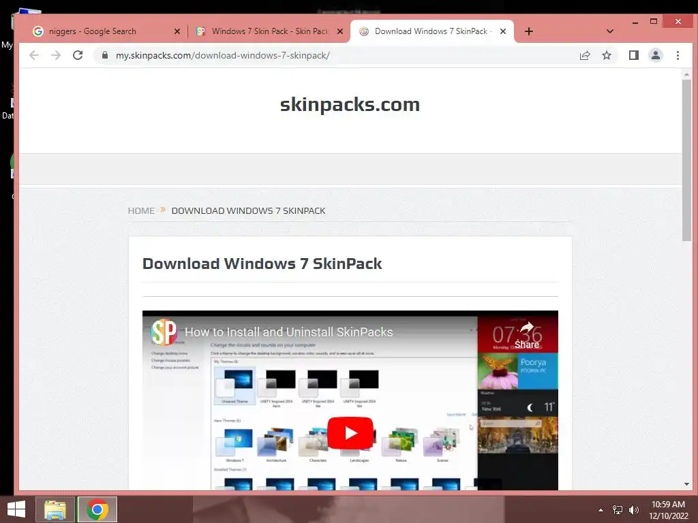Open the Windows Start menu
This screenshot has width=698, height=523.
(16, 509)
